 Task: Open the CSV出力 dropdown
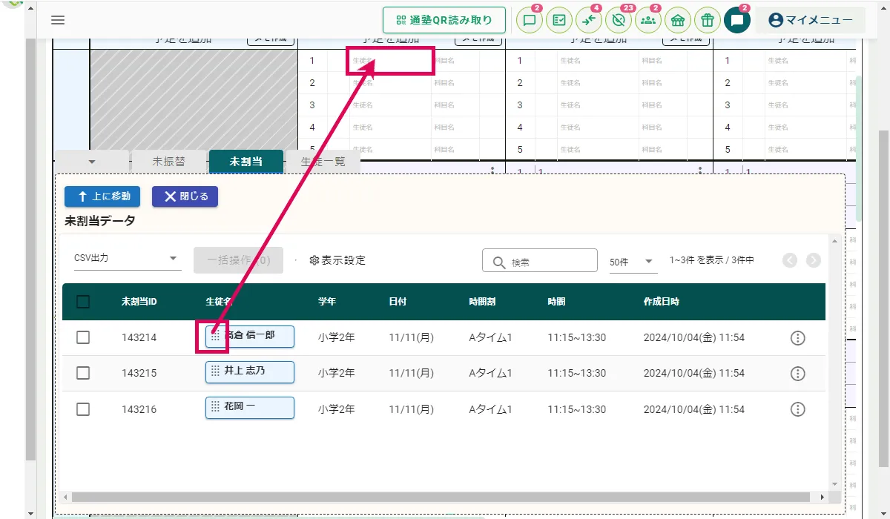[128, 259]
